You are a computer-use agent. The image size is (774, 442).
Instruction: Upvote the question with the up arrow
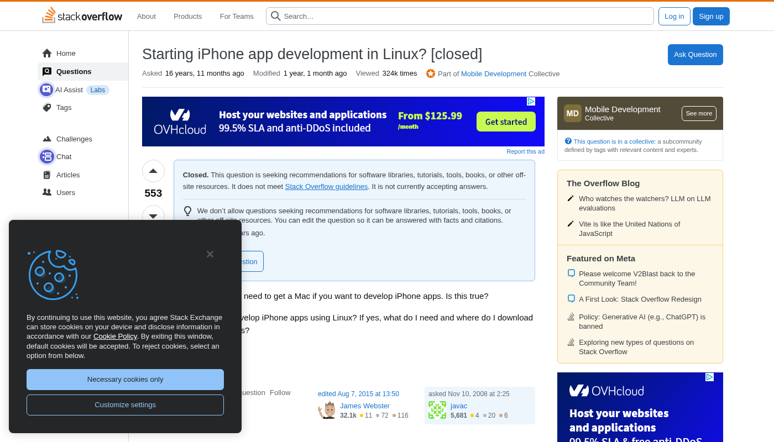tap(153, 171)
